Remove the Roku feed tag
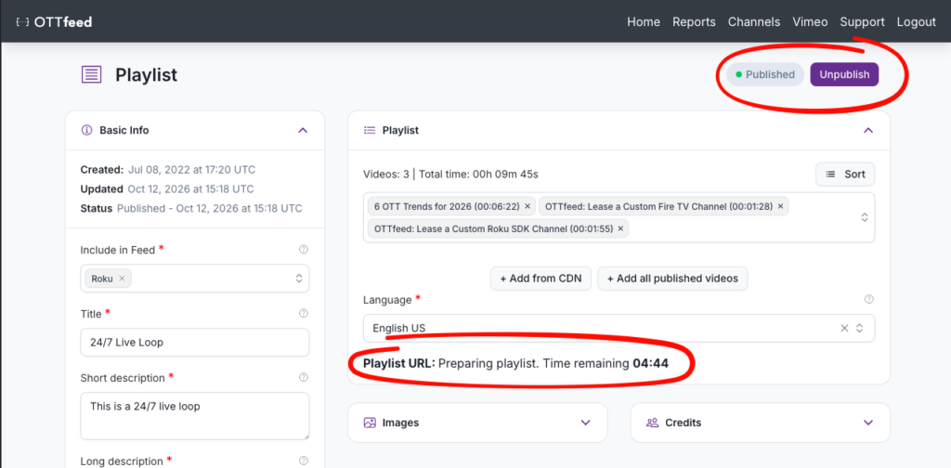This screenshot has height=468, width=951. tap(122, 279)
